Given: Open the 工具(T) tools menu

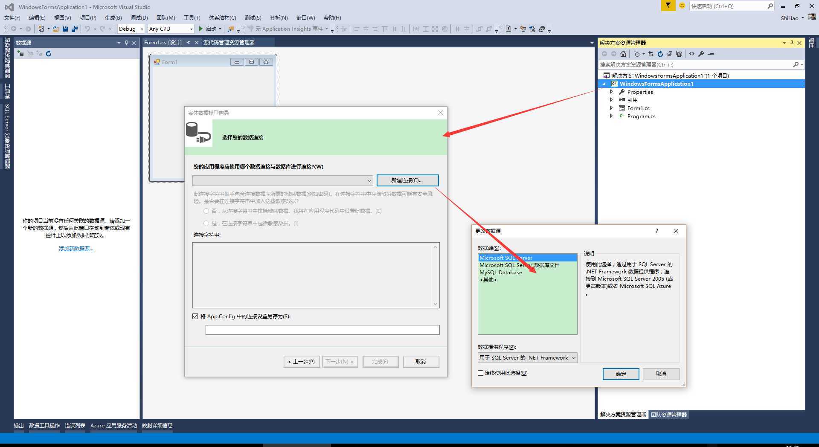Looking at the screenshot, I should coord(192,17).
